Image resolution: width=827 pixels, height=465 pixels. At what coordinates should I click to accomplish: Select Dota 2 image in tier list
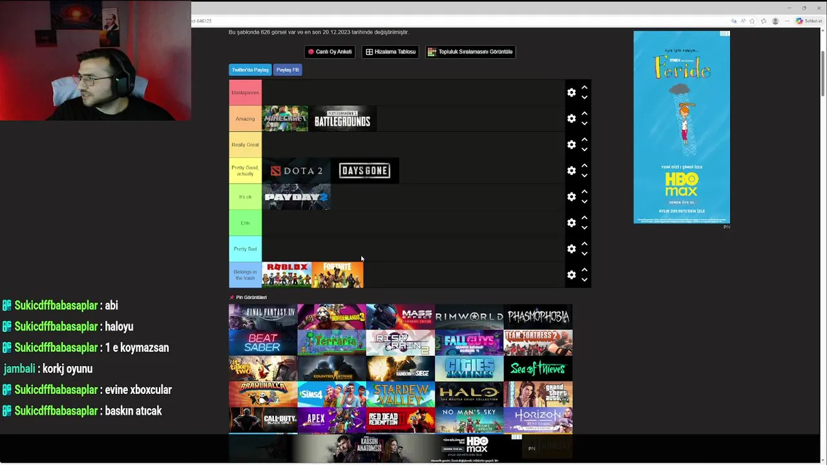click(297, 170)
